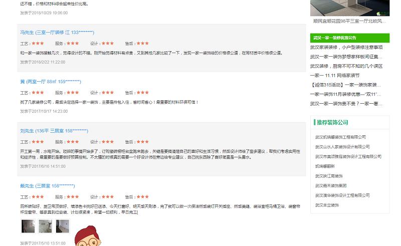Screen dimensions: 401x246
Task: Click 工艺 star rating in 戴先生 review
Action: (38, 197)
